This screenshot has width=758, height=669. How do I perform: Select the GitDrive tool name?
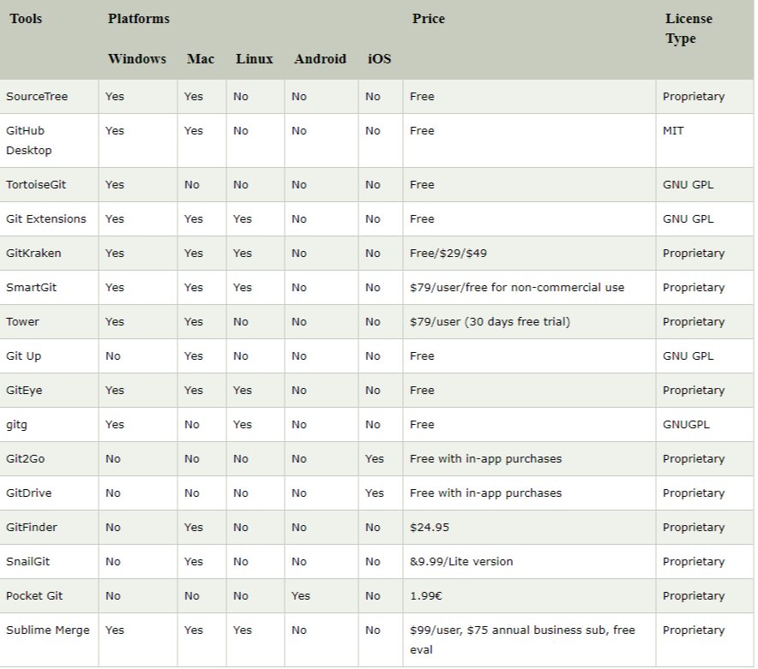pos(28,493)
